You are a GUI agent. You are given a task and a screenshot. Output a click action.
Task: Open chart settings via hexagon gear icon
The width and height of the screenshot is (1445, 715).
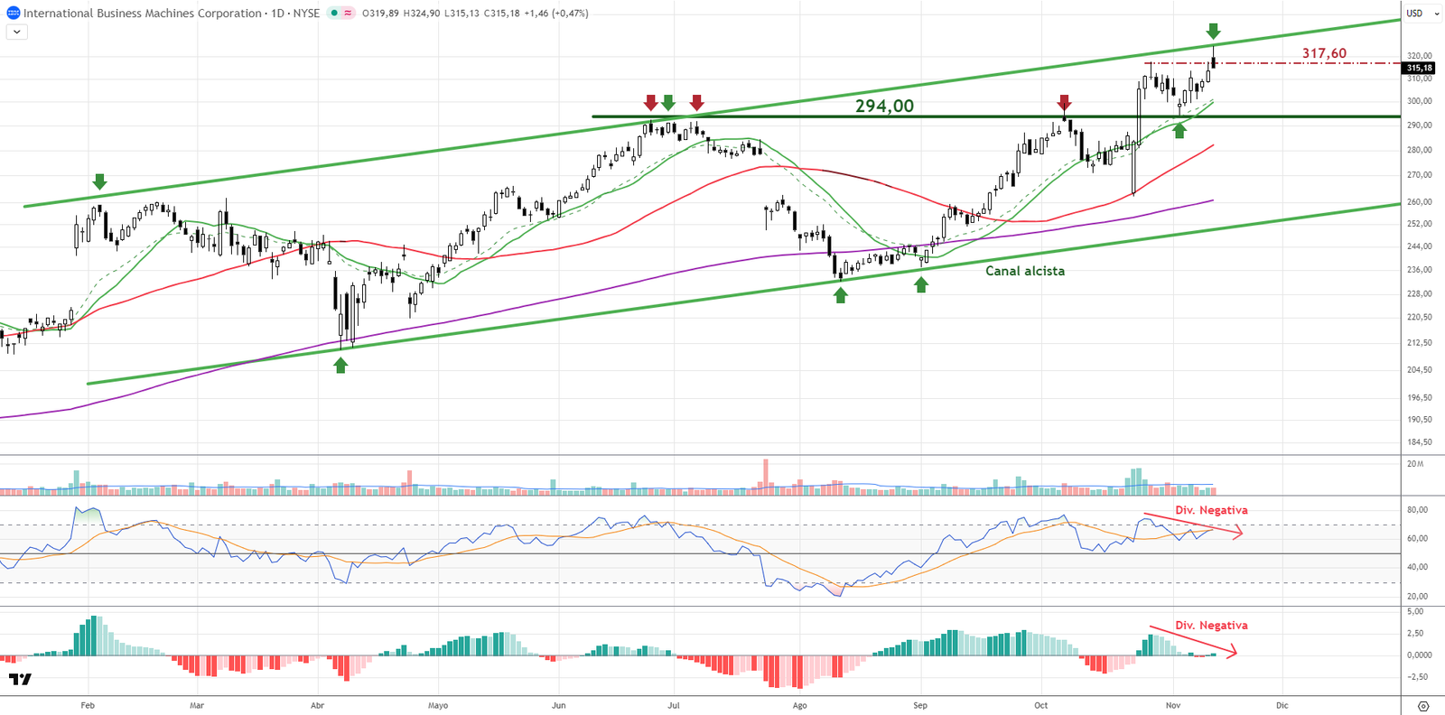pos(1423,706)
